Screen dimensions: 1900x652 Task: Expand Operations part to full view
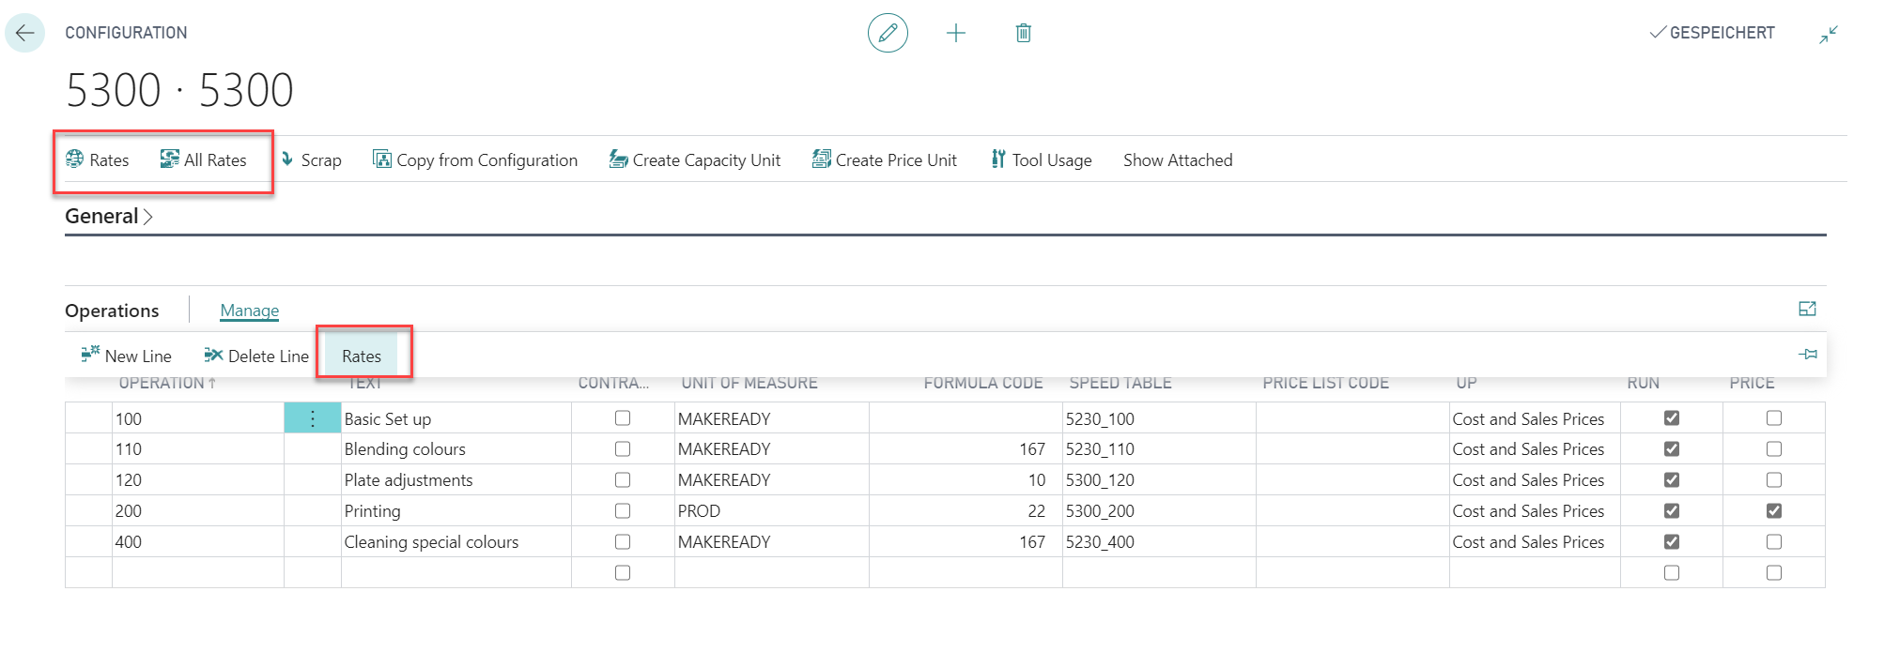(x=1807, y=309)
